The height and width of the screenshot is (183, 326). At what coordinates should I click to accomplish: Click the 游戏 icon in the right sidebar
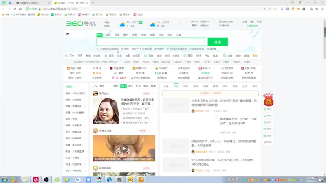pyautogui.click(x=265, y=122)
